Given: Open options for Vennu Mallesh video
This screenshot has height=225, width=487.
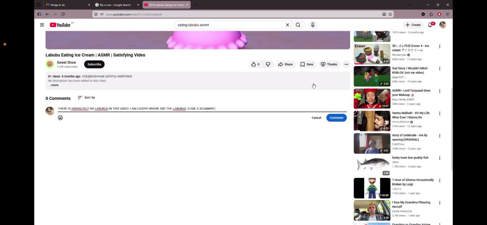Looking at the screenshot, I should (x=440, y=113).
